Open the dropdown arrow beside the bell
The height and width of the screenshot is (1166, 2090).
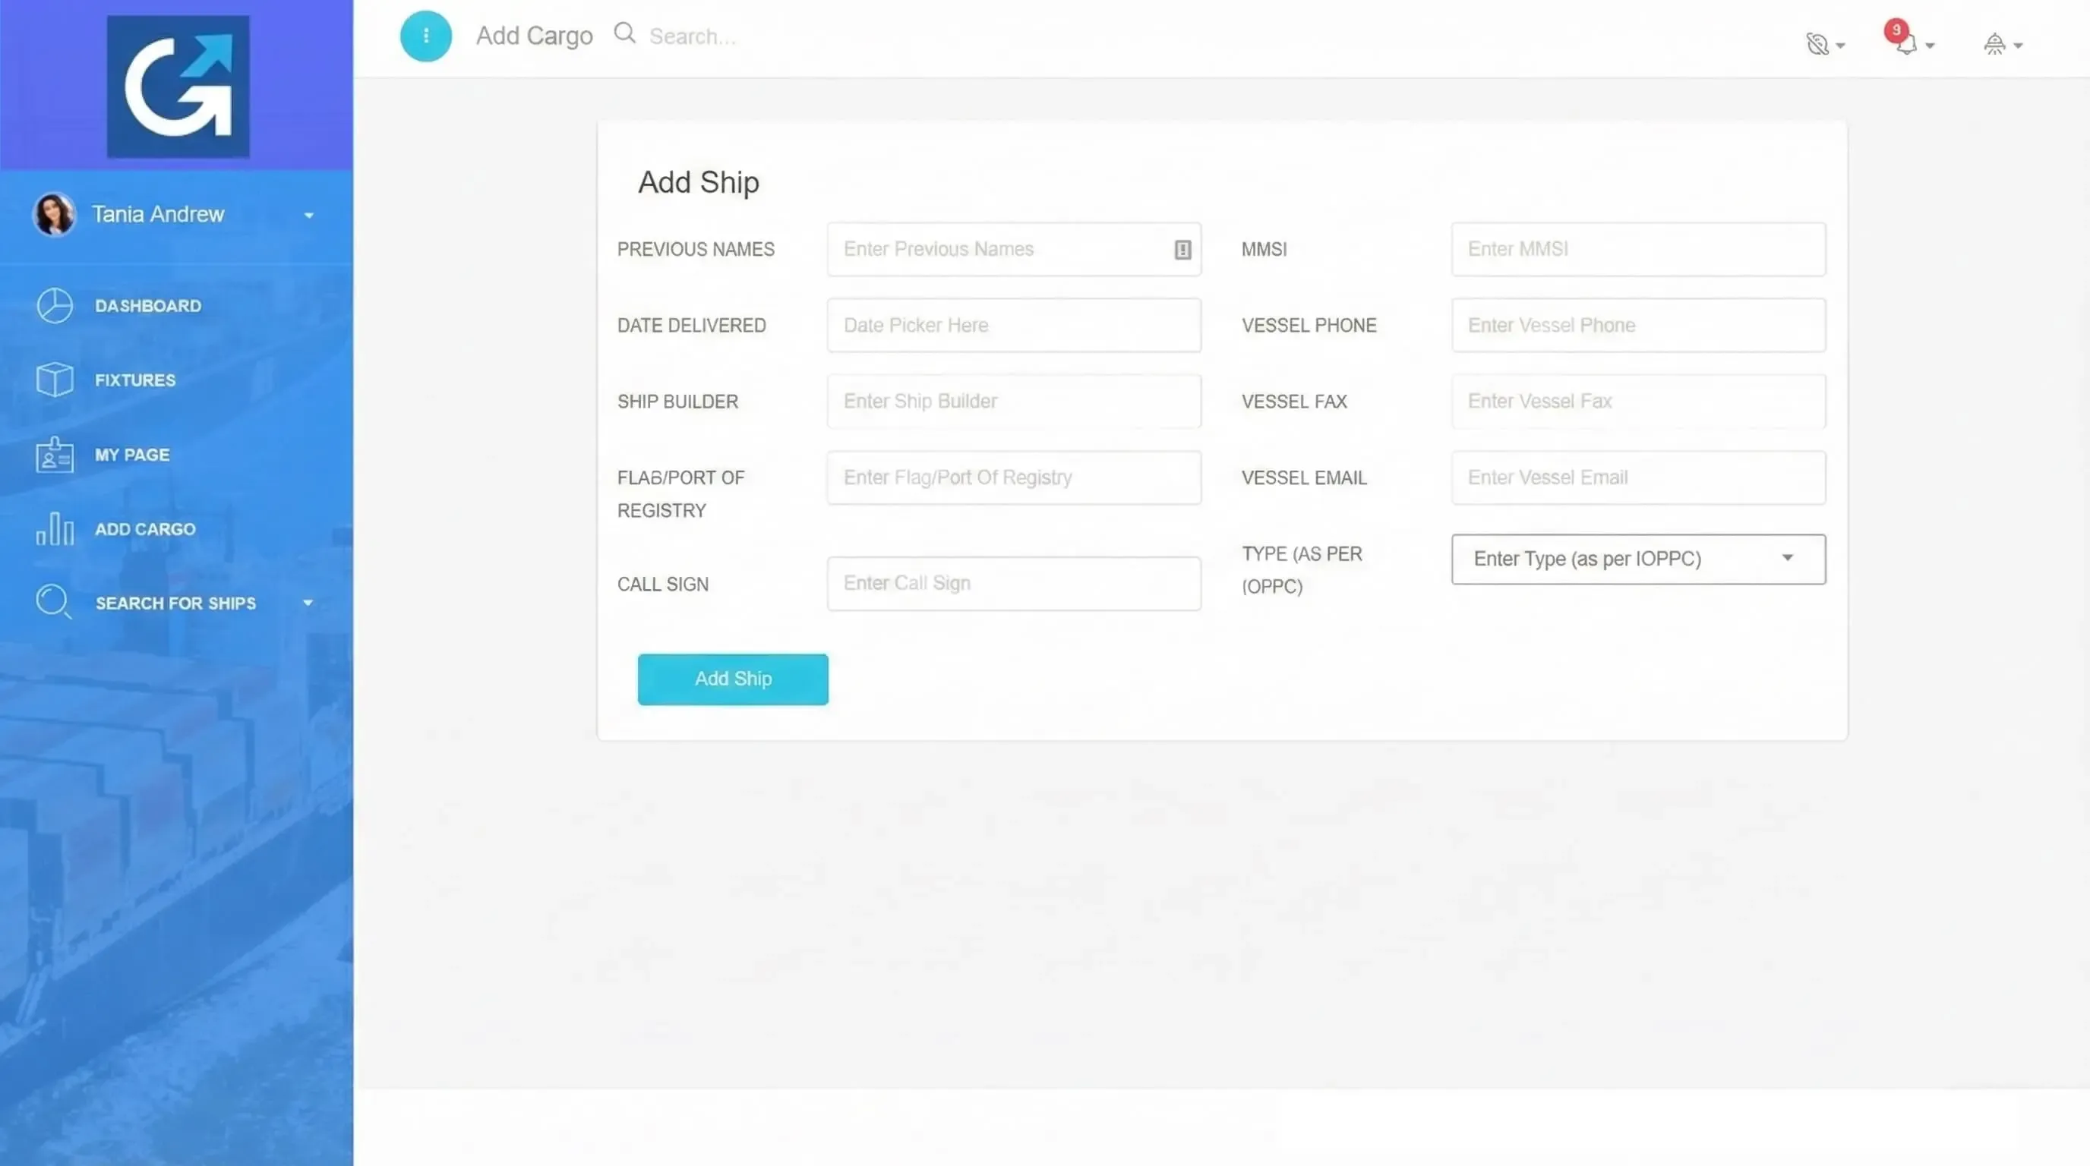point(1927,47)
